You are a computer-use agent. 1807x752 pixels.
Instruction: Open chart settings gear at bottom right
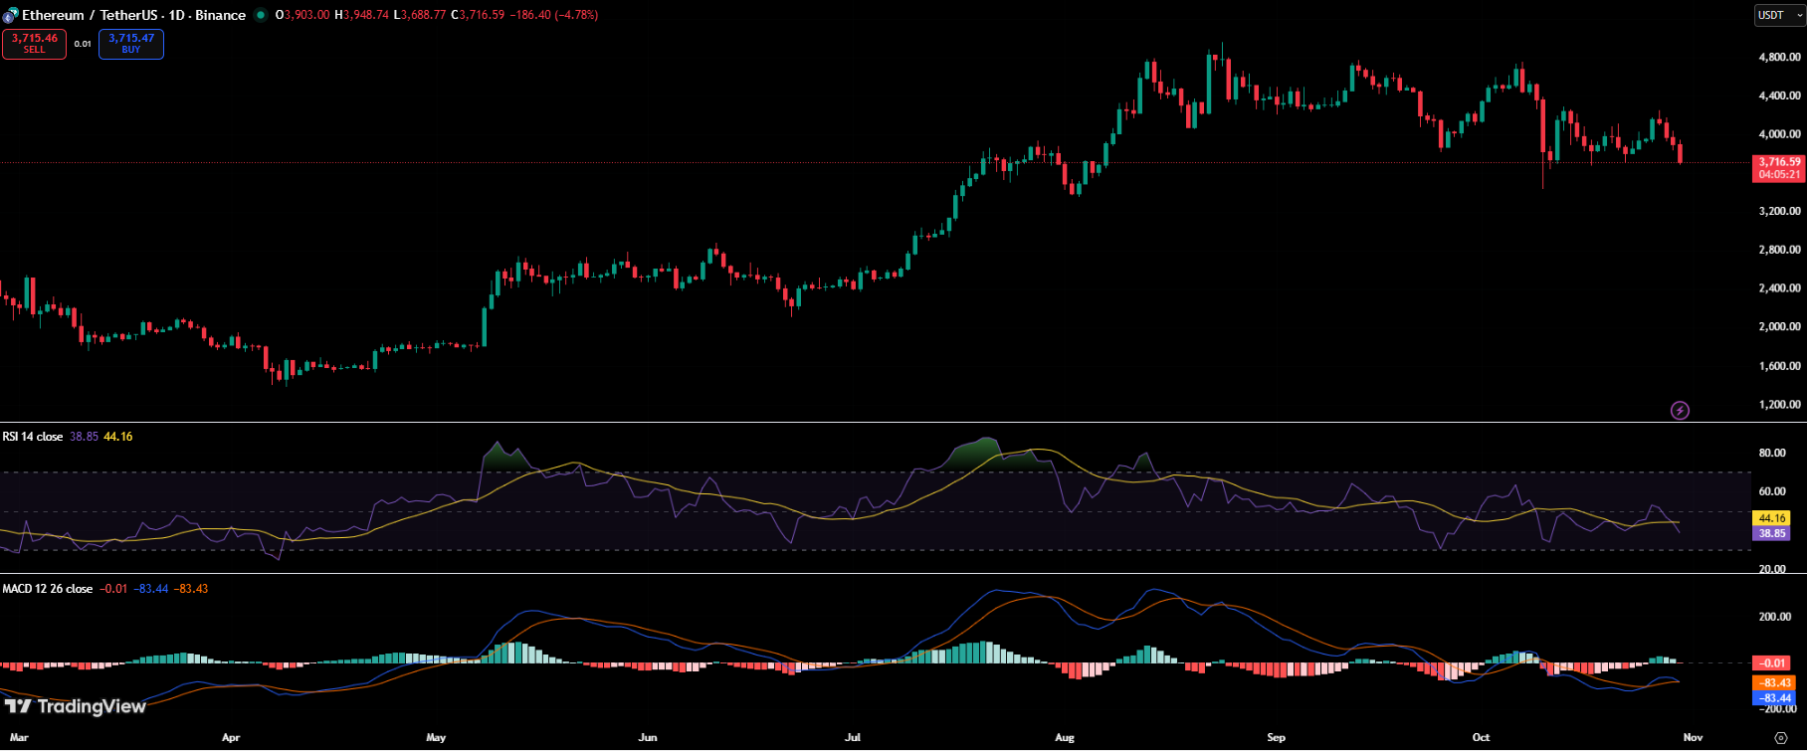click(x=1781, y=738)
